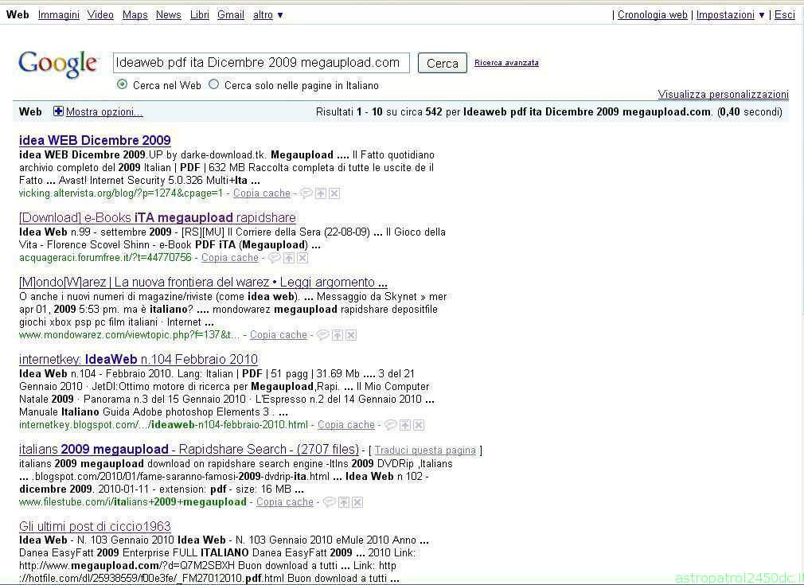Promote the acquageraci.forumfree.it result

pyautogui.click(x=289, y=258)
